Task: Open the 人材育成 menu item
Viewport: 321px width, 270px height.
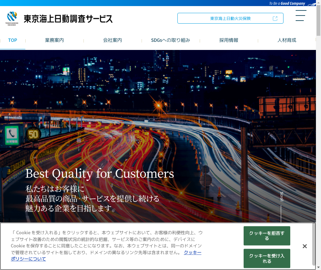Action: tap(287, 40)
